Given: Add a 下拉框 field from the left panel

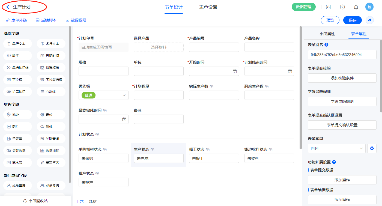Looking at the screenshot, I should [x=18, y=80].
